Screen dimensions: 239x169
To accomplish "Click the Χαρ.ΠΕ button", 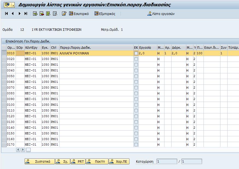I will [119, 161].
